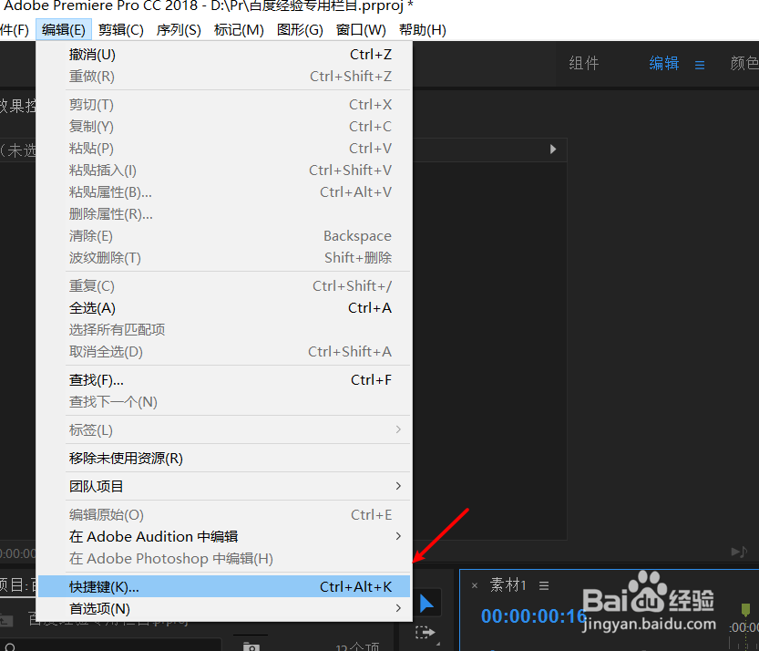Image resolution: width=759 pixels, height=651 pixels.
Task: Expand 在 Adobe Audition 中编辑 submenu
Action: 223,536
